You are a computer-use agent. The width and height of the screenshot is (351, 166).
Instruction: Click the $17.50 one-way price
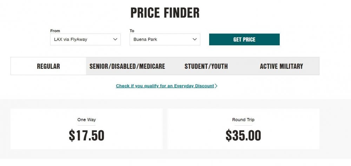(86, 136)
